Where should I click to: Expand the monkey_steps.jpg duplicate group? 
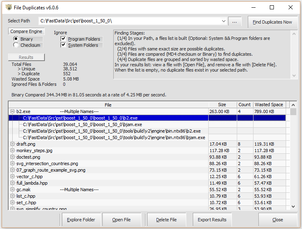click(13, 150)
